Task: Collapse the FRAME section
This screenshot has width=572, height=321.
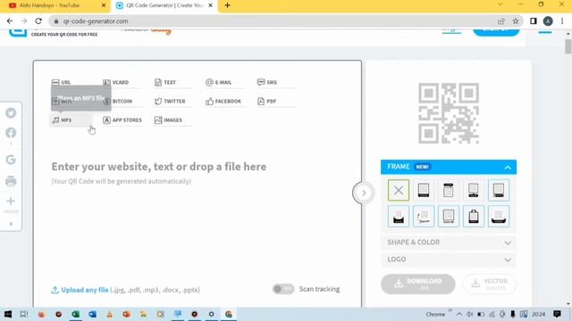Action: pyautogui.click(x=508, y=168)
